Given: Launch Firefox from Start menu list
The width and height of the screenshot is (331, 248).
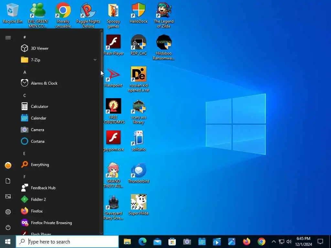Looking at the screenshot, I should tap(59, 211).
